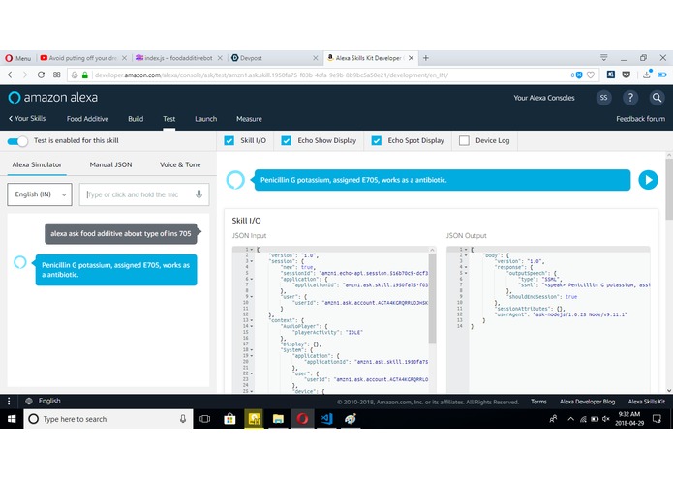The image size is (673, 478).
Task: Open the footer three-dot menu
Action: [x=9, y=401]
